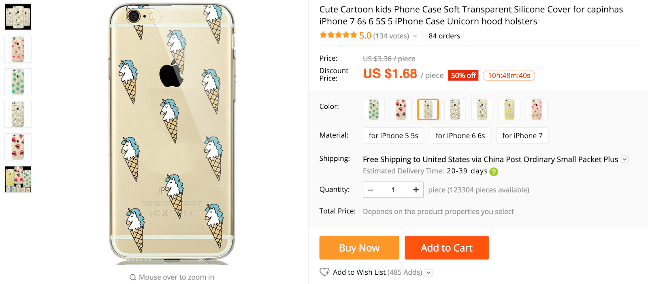Select the yellow banana color swatch
The image size is (648, 284).
click(x=509, y=109)
